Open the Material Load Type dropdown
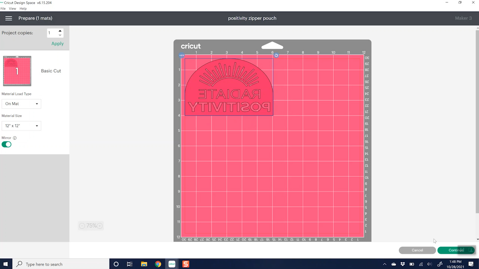479x269 pixels. click(x=21, y=104)
